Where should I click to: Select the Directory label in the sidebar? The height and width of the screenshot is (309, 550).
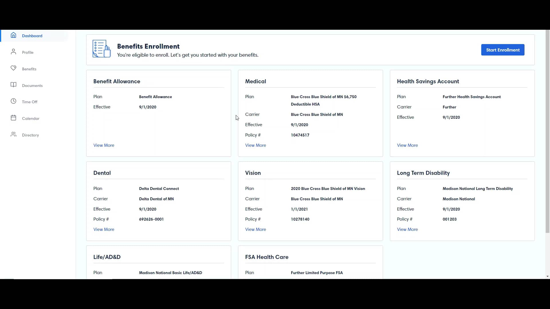[31, 135]
